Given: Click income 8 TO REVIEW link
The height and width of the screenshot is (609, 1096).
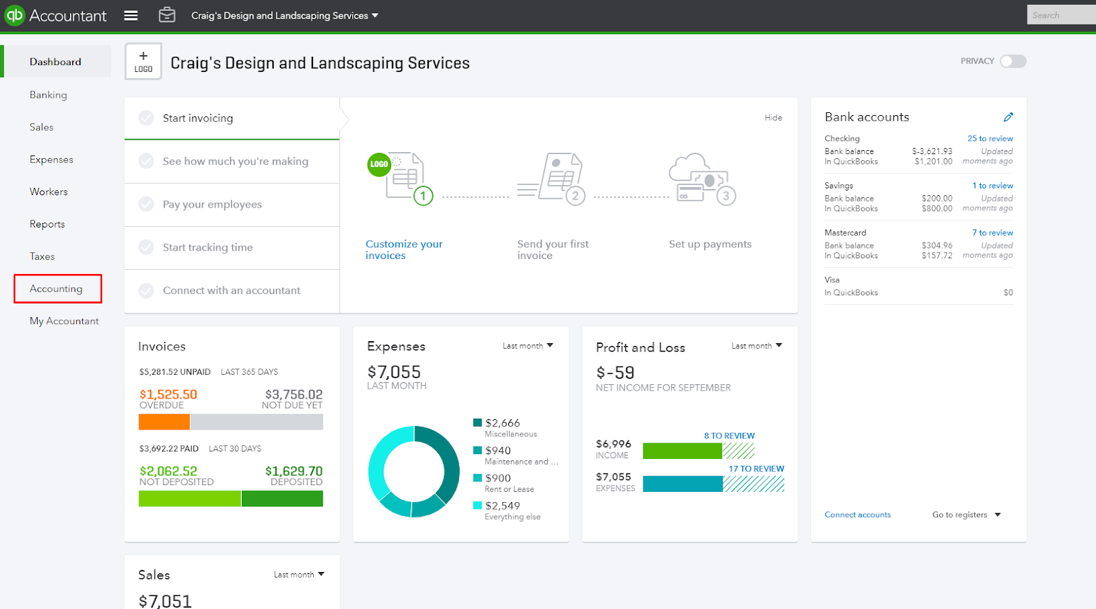Looking at the screenshot, I should (730, 436).
